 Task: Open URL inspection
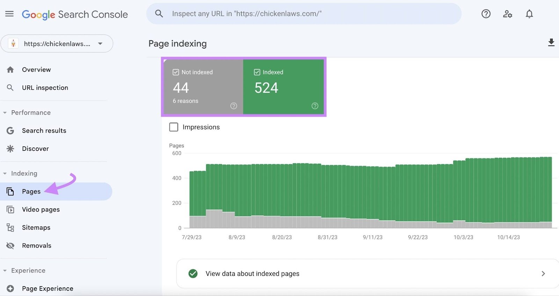coord(45,88)
